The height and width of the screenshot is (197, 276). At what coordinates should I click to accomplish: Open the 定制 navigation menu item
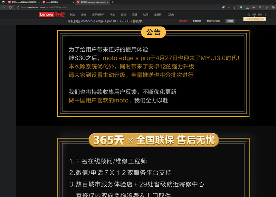(84, 14)
